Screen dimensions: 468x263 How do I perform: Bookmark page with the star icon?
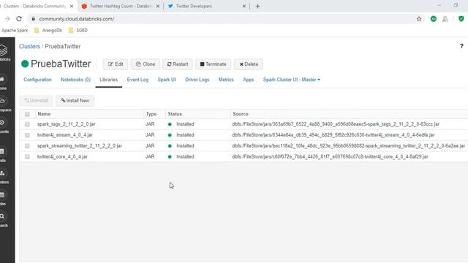tap(419, 19)
